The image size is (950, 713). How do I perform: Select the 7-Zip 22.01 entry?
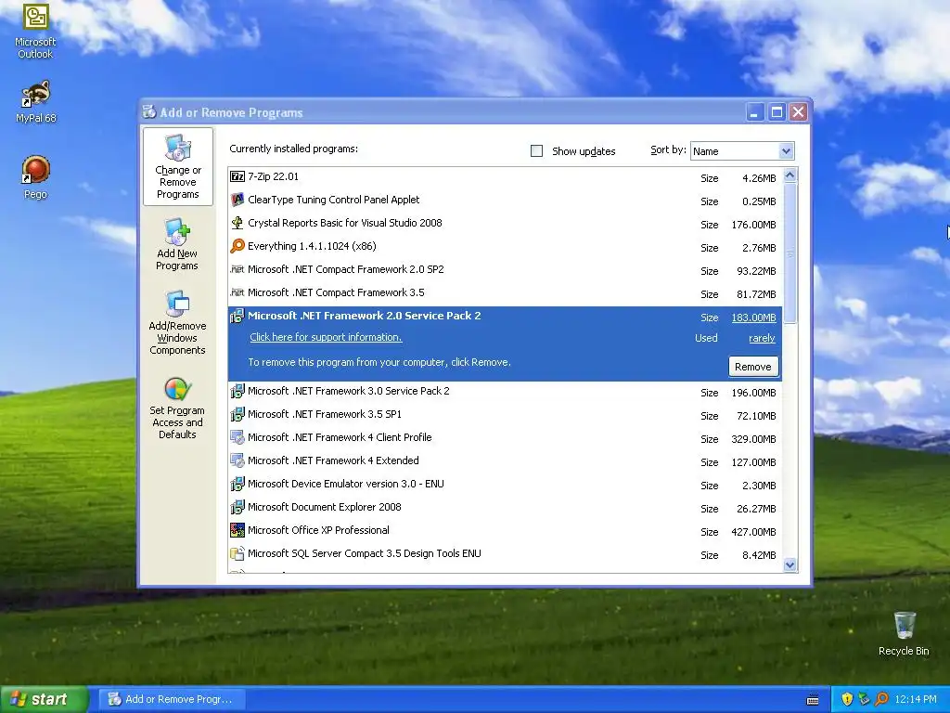[505, 177]
